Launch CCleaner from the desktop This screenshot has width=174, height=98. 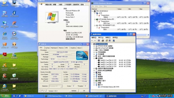point(5,76)
